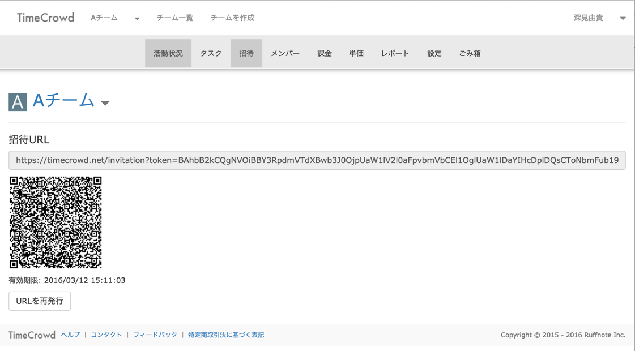Go to the メンバー tab

coord(285,53)
